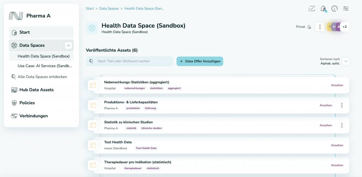The width and height of the screenshot is (362, 177).
Task: Click Test Health Data asset icon
Action: 93,146
